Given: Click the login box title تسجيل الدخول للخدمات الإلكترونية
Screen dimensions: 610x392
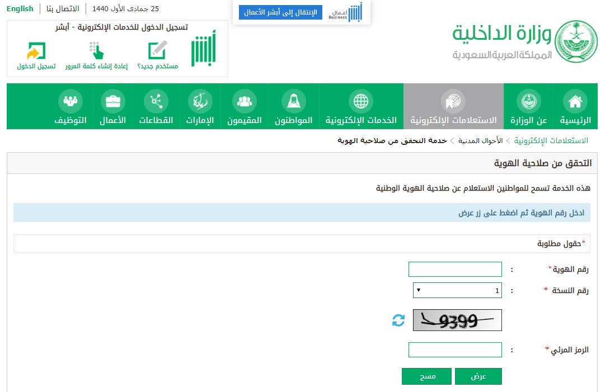Looking at the screenshot, I should tap(121, 27).
